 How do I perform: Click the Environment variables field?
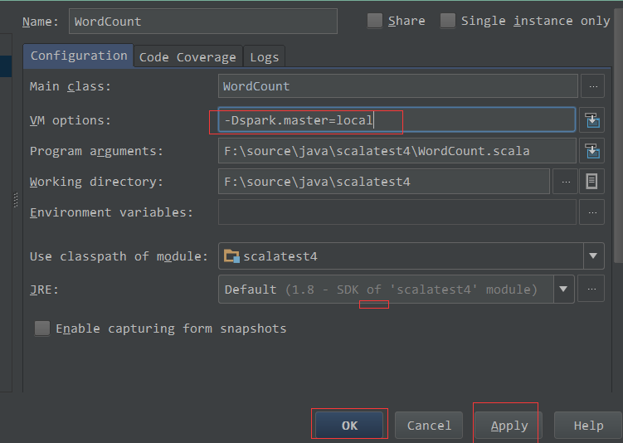click(x=397, y=212)
